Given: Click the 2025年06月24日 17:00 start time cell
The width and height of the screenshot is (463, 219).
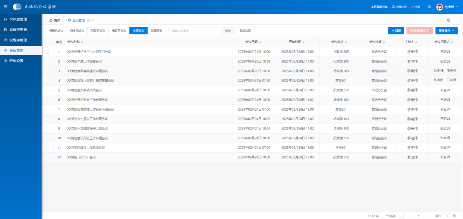Looking at the screenshot, I should pos(297,52).
